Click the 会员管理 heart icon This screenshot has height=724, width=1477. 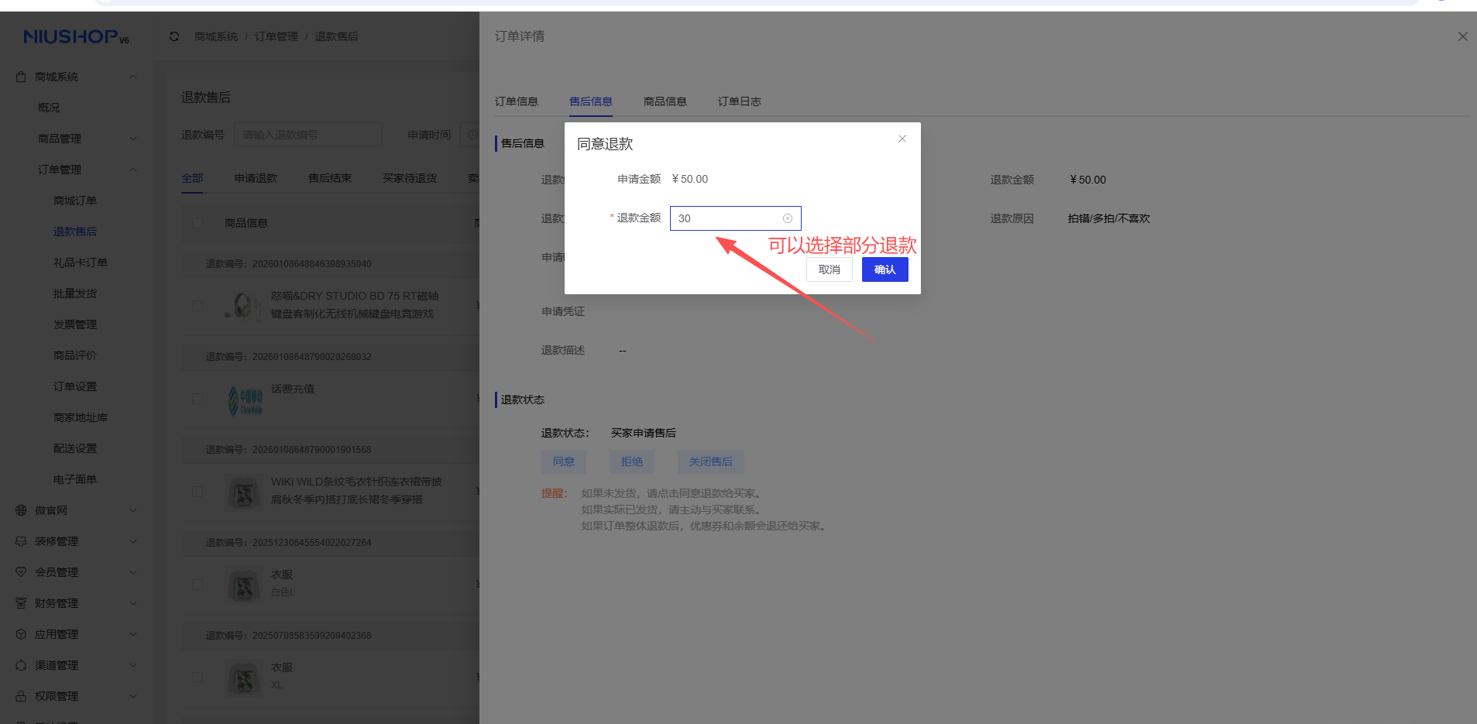(20, 571)
